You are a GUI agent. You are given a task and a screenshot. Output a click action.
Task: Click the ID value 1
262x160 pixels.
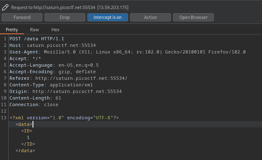coord(28,137)
